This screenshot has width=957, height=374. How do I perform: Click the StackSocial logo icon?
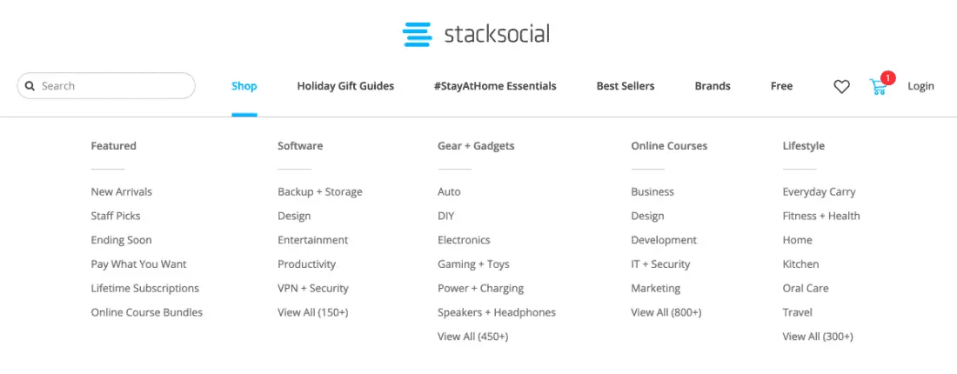(418, 35)
